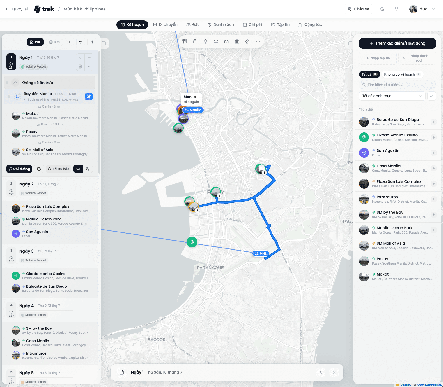Add Plaza San Luis Complex with plus
This screenshot has height=387, width=443.
click(x=433, y=184)
